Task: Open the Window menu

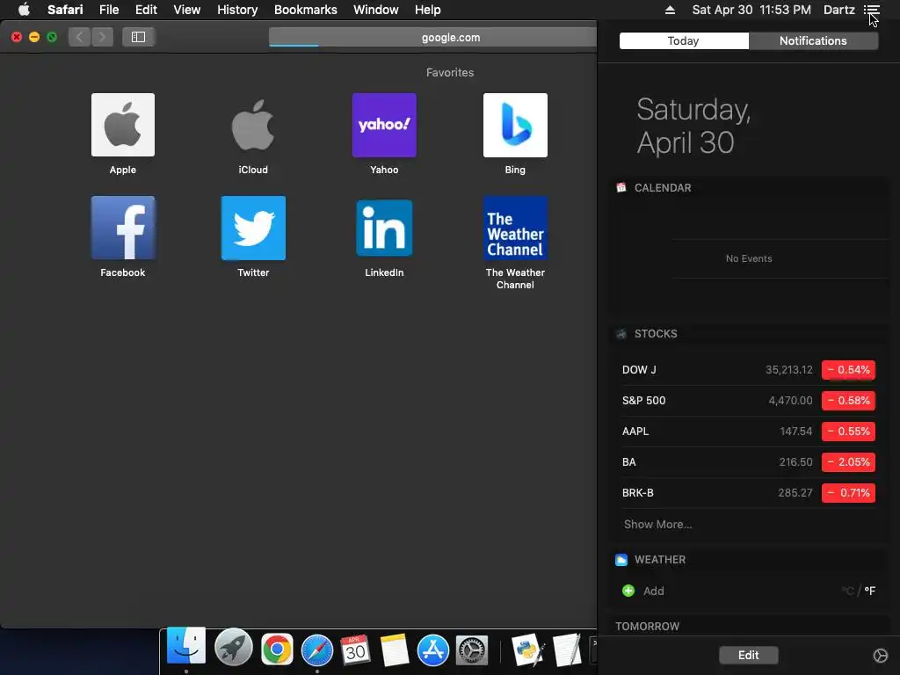Action: tap(376, 10)
